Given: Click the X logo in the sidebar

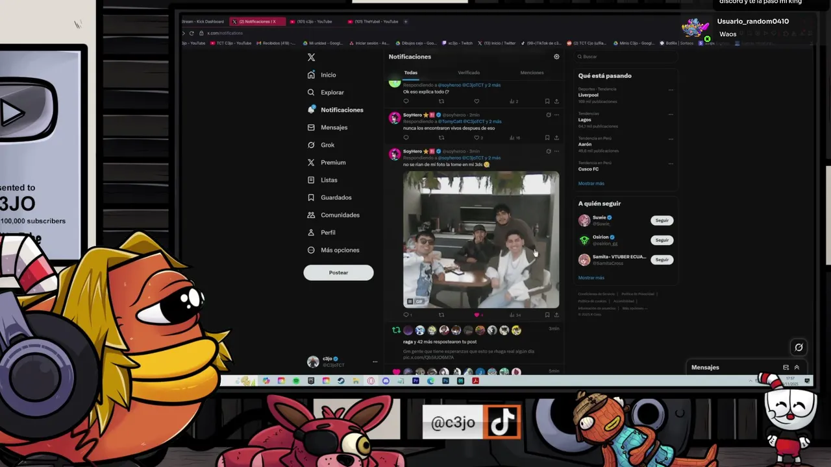Looking at the screenshot, I should [311, 57].
